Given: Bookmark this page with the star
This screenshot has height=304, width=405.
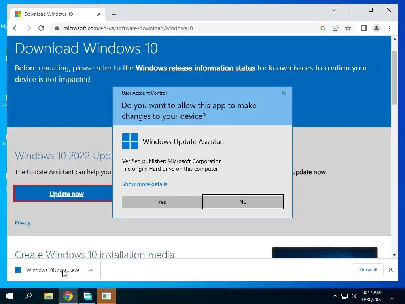Looking at the screenshot, I should [x=348, y=28].
